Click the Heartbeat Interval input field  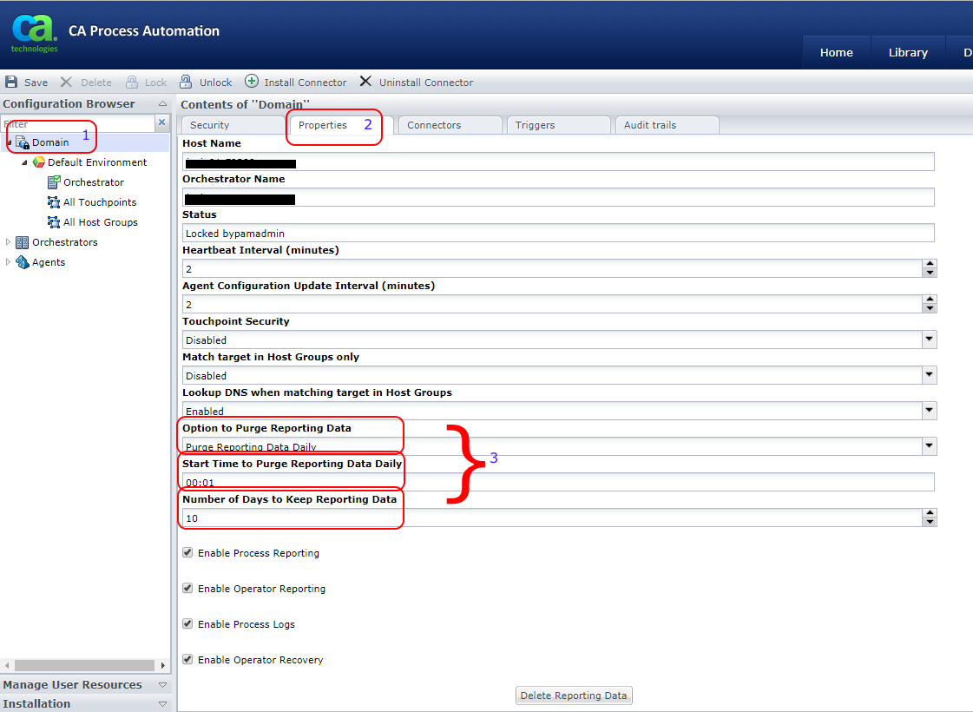[x=552, y=269]
